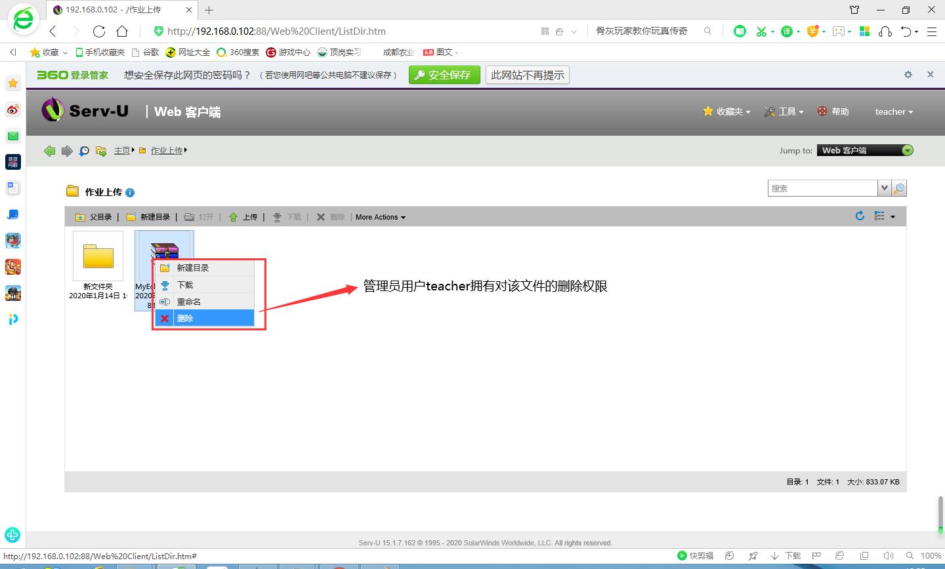945x569 pixels.
Task: Select 新建目录 in the context menu
Action: click(205, 267)
